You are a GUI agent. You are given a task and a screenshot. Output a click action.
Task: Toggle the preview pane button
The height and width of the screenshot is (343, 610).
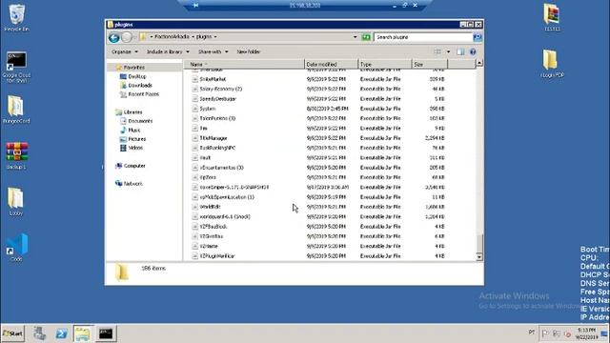[x=460, y=51]
